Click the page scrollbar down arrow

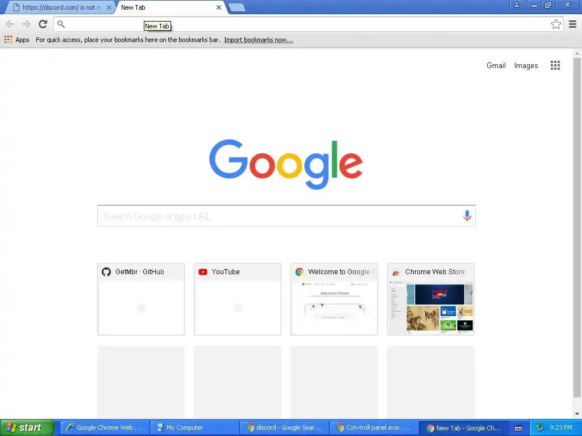point(577,414)
